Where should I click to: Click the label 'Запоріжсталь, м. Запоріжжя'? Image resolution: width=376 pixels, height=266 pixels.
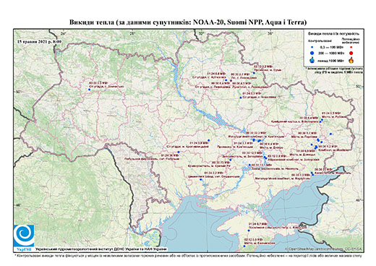tap(242, 156)
